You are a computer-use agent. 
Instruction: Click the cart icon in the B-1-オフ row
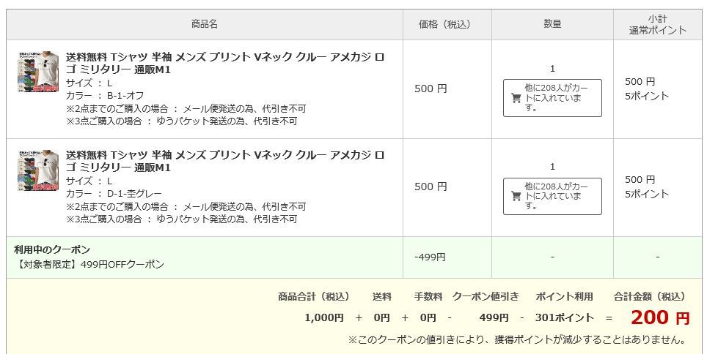516,98
